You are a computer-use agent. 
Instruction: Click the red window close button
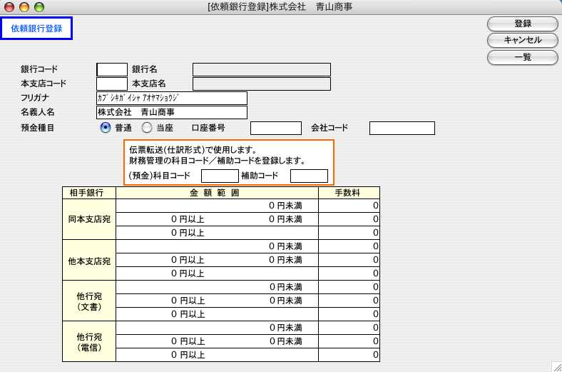click(9, 6)
